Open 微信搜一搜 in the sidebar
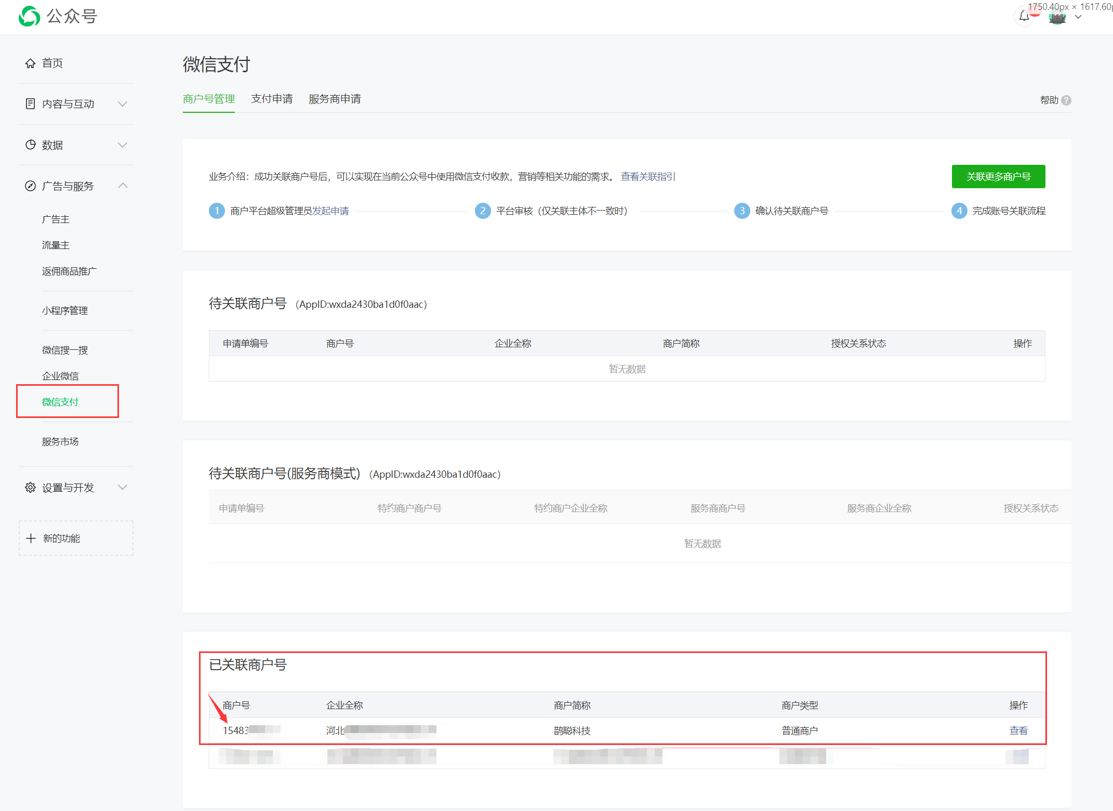The width and height of the screenshot is (1113, 811). pyautogui.click(x=65, y=350)
